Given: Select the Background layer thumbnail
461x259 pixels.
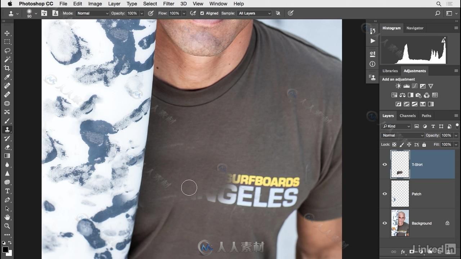Looking at the screenshot, I should 400,223.
